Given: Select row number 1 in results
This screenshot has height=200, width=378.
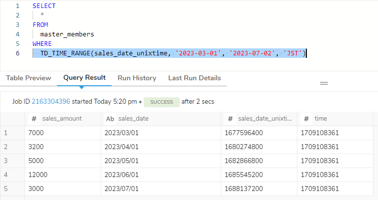Looking at the screenshot, I should pyautogui.click(x=6, y=133).
